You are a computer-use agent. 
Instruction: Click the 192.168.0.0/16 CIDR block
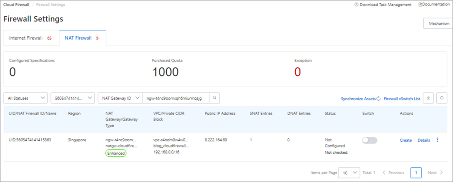point(166,152)
